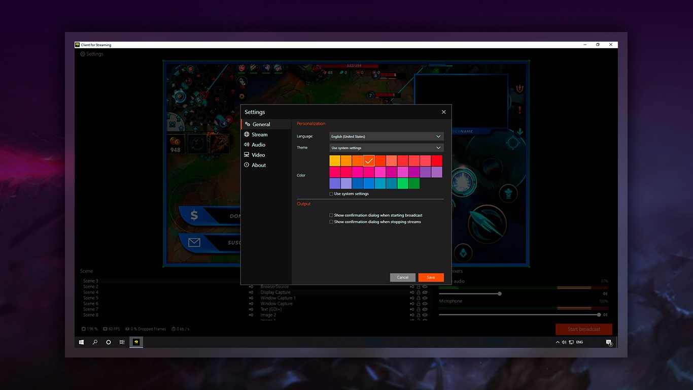
Task: Open Action Center notification icon
Action: [x=609, y=343]
